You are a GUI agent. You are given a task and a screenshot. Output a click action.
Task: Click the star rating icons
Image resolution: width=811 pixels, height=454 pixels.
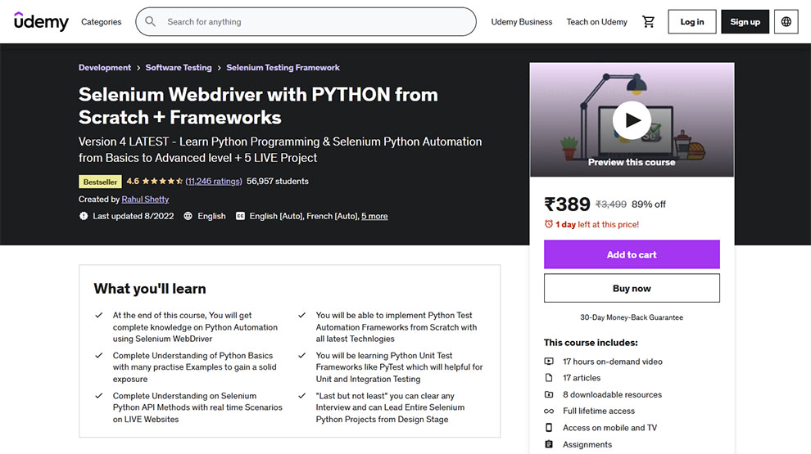(162, 182)
